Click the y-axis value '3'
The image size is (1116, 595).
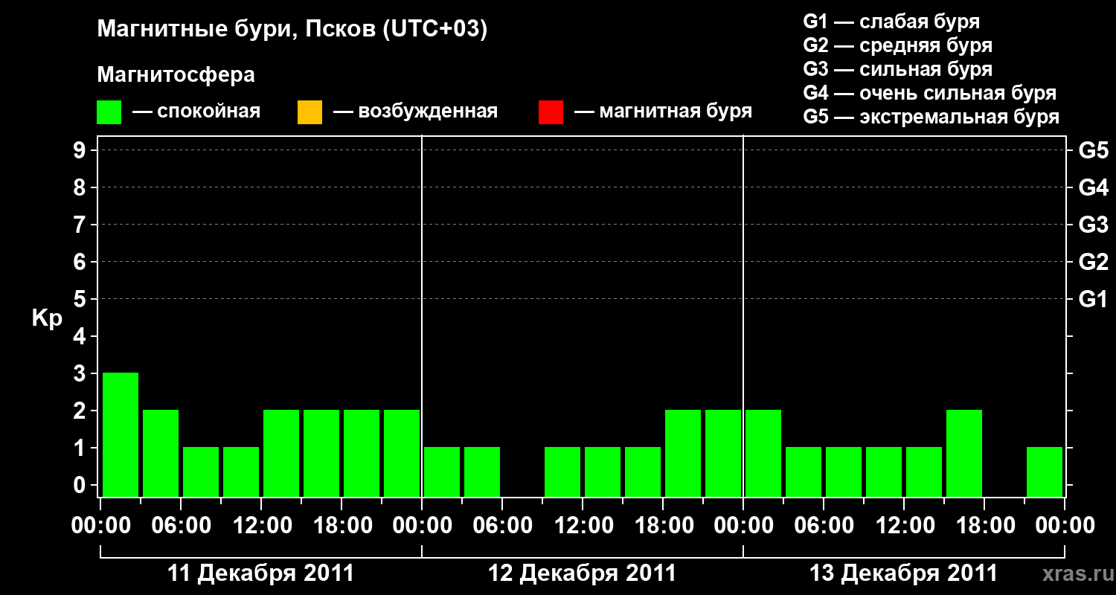(x=81, y=373)
